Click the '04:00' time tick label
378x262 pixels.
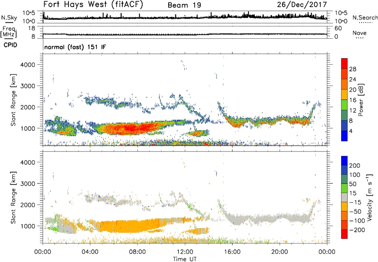point(90,252)
